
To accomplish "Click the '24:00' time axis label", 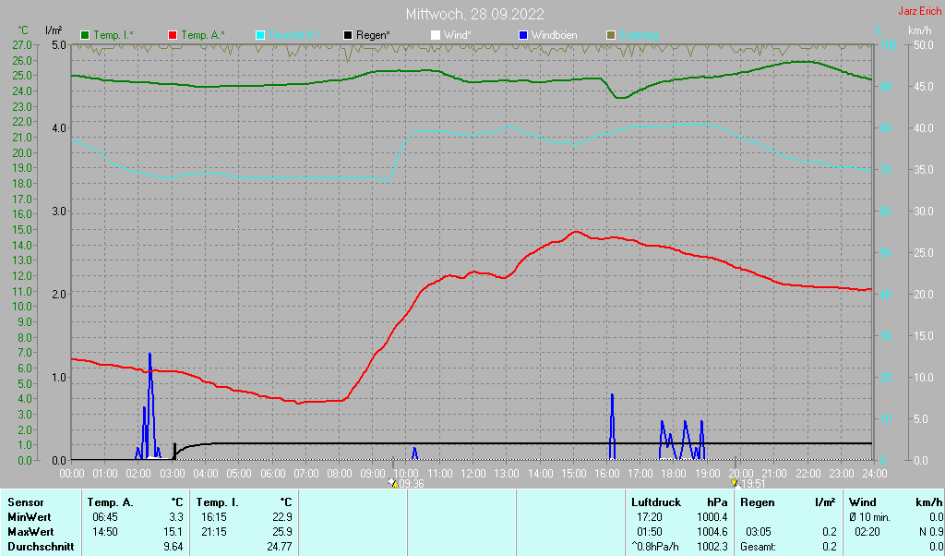I will coord(875,474).
